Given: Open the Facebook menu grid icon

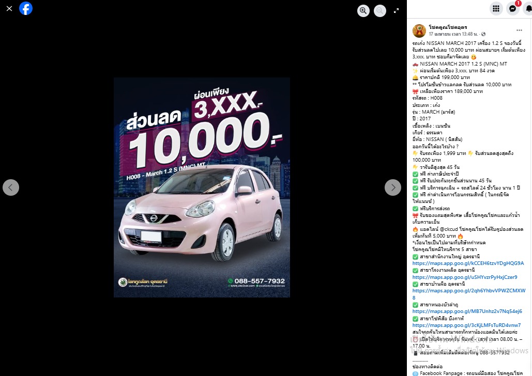Looking at the screenshot, I should [x=496, y=9].
